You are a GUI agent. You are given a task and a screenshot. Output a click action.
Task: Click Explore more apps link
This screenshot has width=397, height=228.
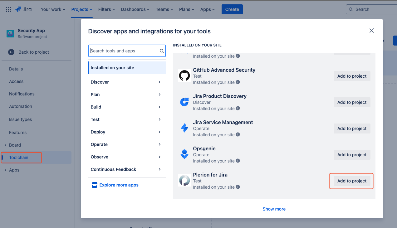119,185
